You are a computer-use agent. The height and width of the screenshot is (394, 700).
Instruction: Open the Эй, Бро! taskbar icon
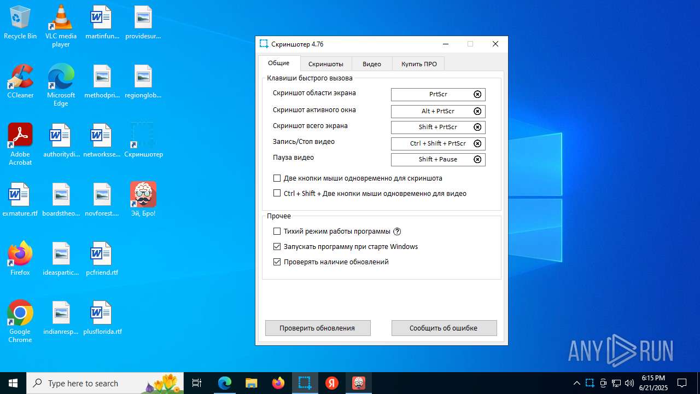click(x=359, y=383)
